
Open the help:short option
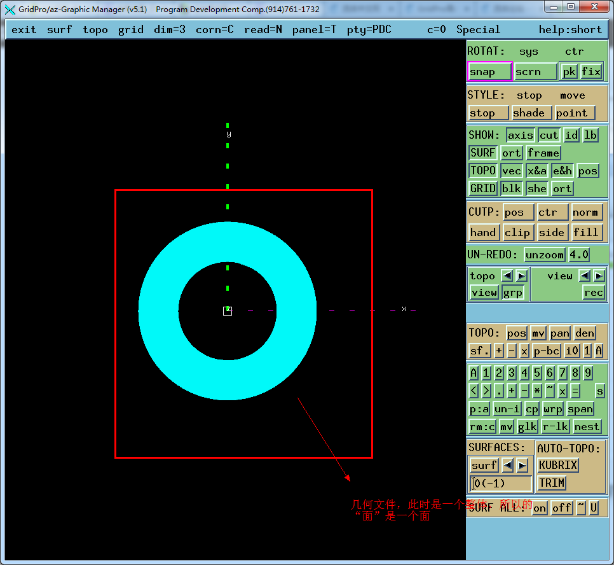click(x=570, y=30)
